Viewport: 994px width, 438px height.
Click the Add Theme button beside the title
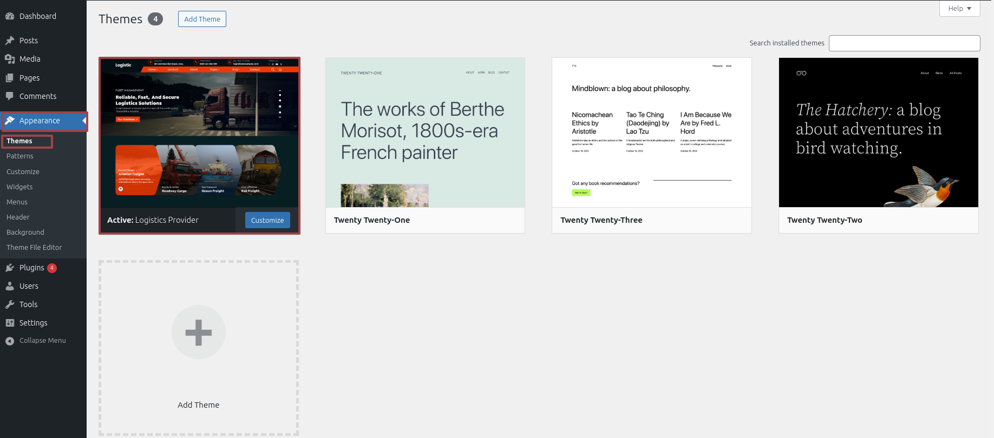(202, 19)
